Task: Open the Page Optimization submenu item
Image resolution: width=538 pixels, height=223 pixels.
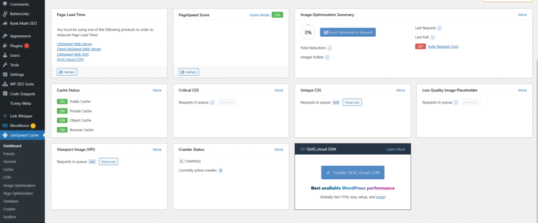Action: click(x=18, y=194)
